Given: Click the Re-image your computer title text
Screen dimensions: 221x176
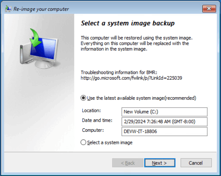Looking at the screenshot, I should 41,9.
